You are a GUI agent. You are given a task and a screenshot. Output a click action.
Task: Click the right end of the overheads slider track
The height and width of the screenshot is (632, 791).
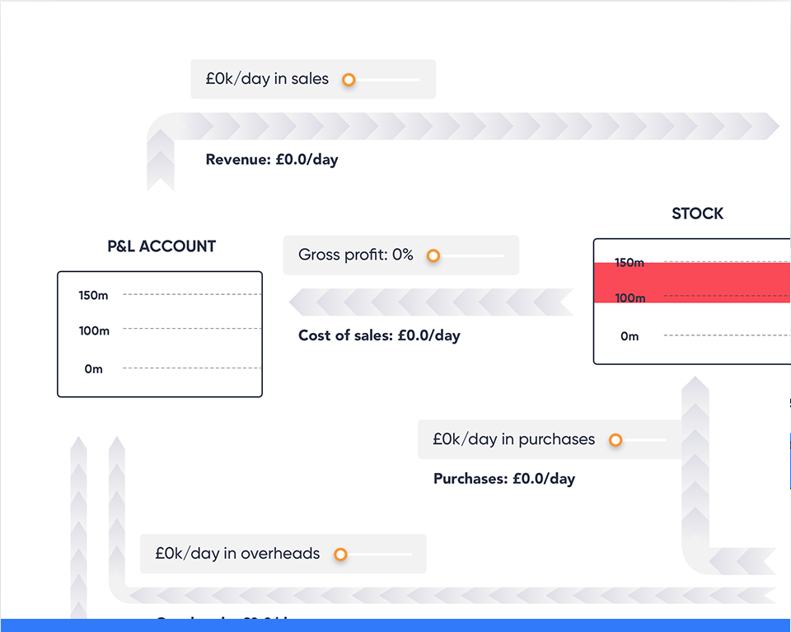pyautogui.click(x=410, y=555)
